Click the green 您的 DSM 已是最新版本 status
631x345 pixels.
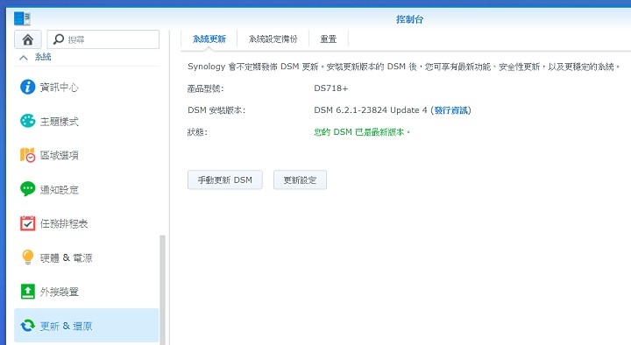[362, 132]
